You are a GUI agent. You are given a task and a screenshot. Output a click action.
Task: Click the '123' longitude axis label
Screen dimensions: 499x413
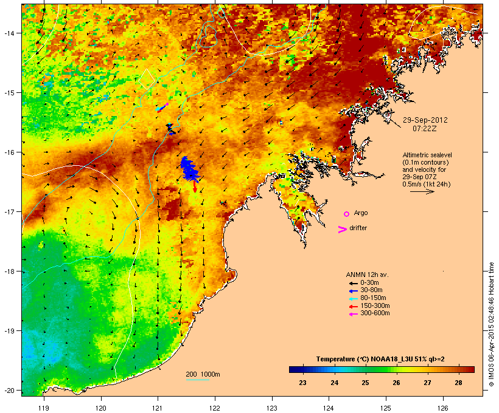point(272,408)
